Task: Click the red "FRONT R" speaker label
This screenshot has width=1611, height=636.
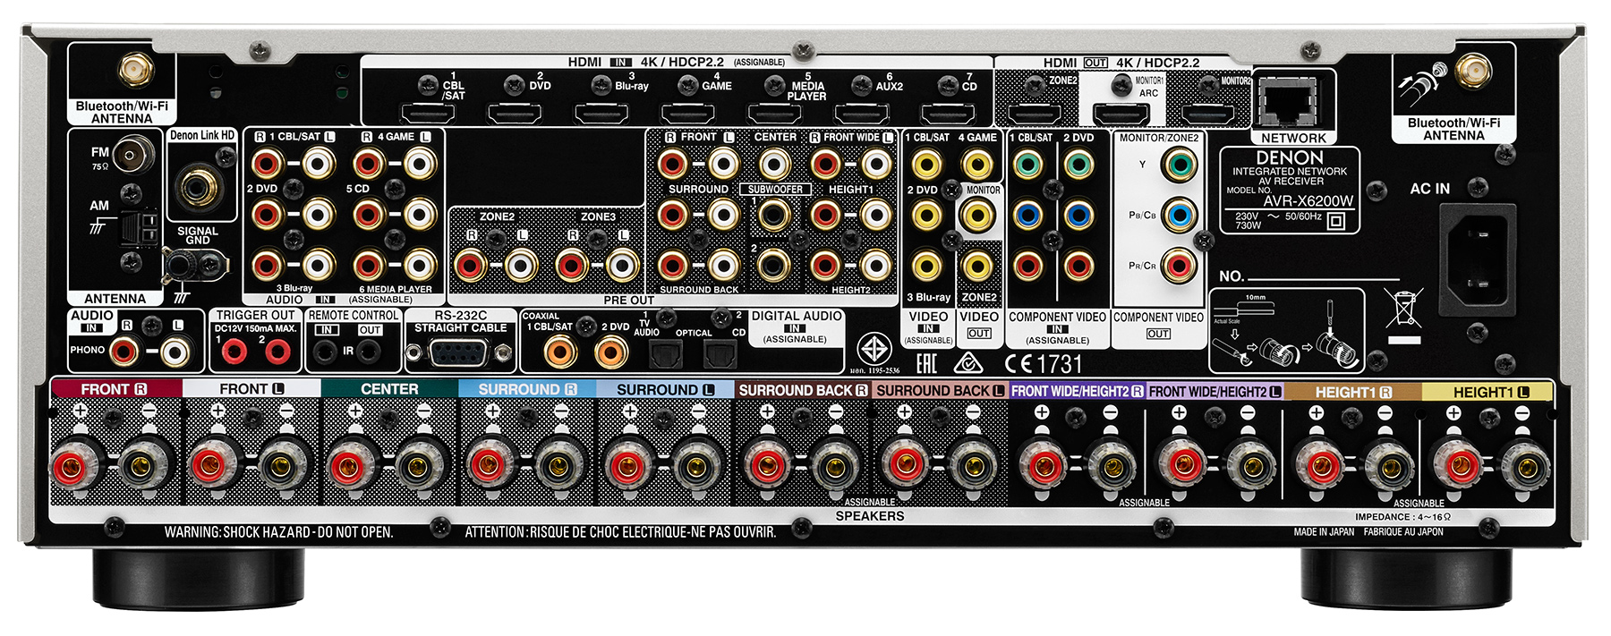Action: click(x=114, y=389)
